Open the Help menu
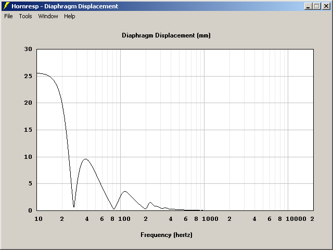Image resolution: width=333 pixels, height=250 pixels. point(70,16)
